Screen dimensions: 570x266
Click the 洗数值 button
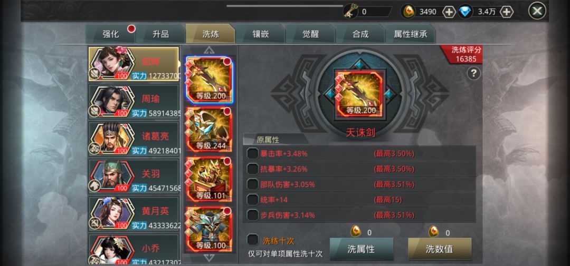440,249
